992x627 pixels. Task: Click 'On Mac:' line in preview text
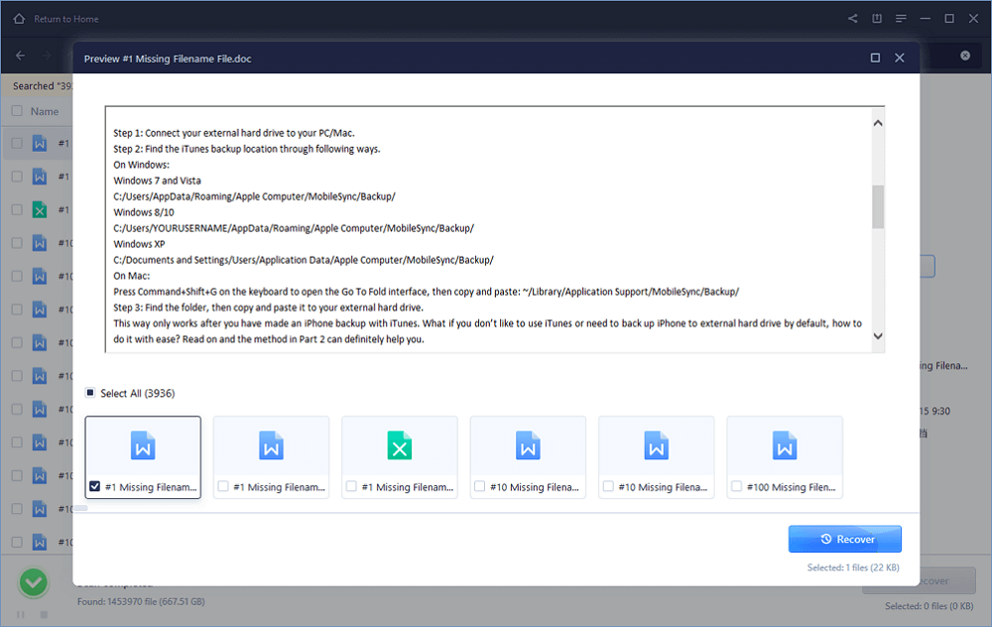(132, 276)
